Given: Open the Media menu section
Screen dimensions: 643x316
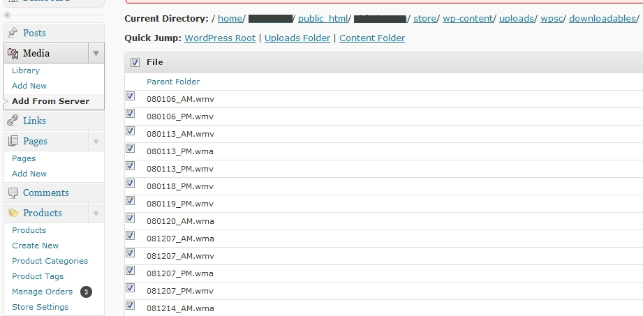Looking at the screenshot, I should click(x=36, y=53).
